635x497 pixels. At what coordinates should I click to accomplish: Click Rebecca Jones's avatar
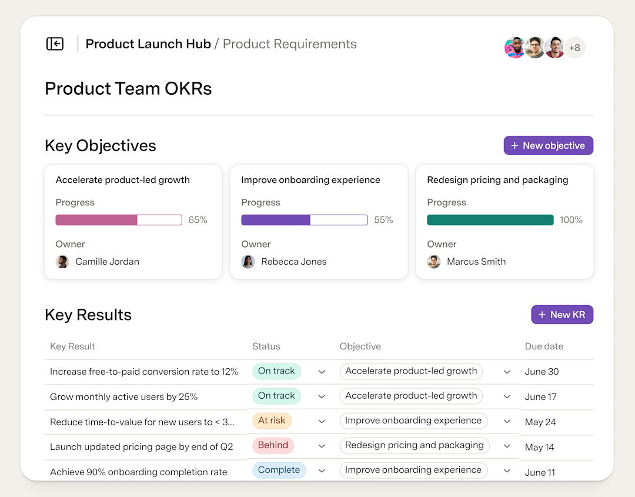[248, 262]
